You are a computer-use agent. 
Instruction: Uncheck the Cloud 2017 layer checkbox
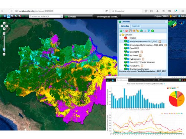(x=128, y=48)
